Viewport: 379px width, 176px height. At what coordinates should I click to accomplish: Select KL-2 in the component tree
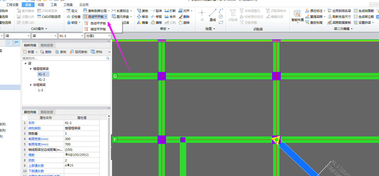(42, 80)
